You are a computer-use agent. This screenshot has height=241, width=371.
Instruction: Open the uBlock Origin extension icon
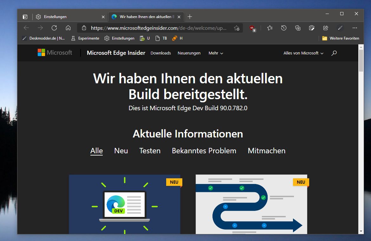tap(252, 28)
